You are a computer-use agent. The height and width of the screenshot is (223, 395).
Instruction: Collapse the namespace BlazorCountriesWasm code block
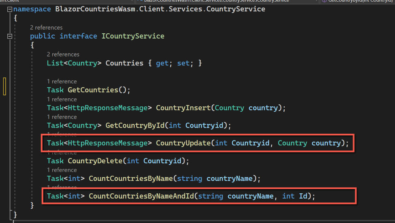coord(10,9)
